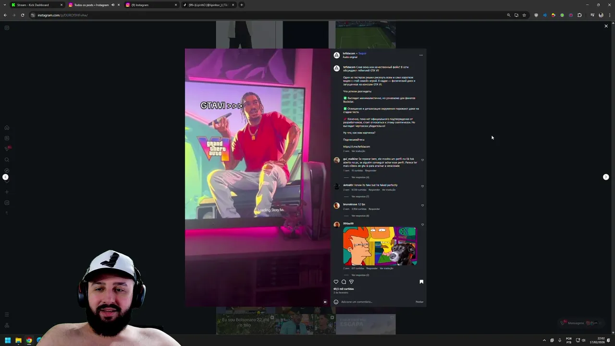
Task: Follow tefidacom via Seguir link
Action: pyautogui.click(x=362, y=53)
